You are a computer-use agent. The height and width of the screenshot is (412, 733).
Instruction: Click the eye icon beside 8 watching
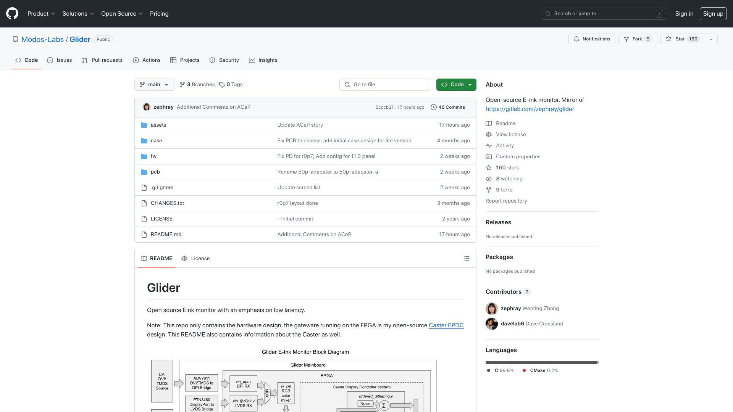(x=489, y=179)
